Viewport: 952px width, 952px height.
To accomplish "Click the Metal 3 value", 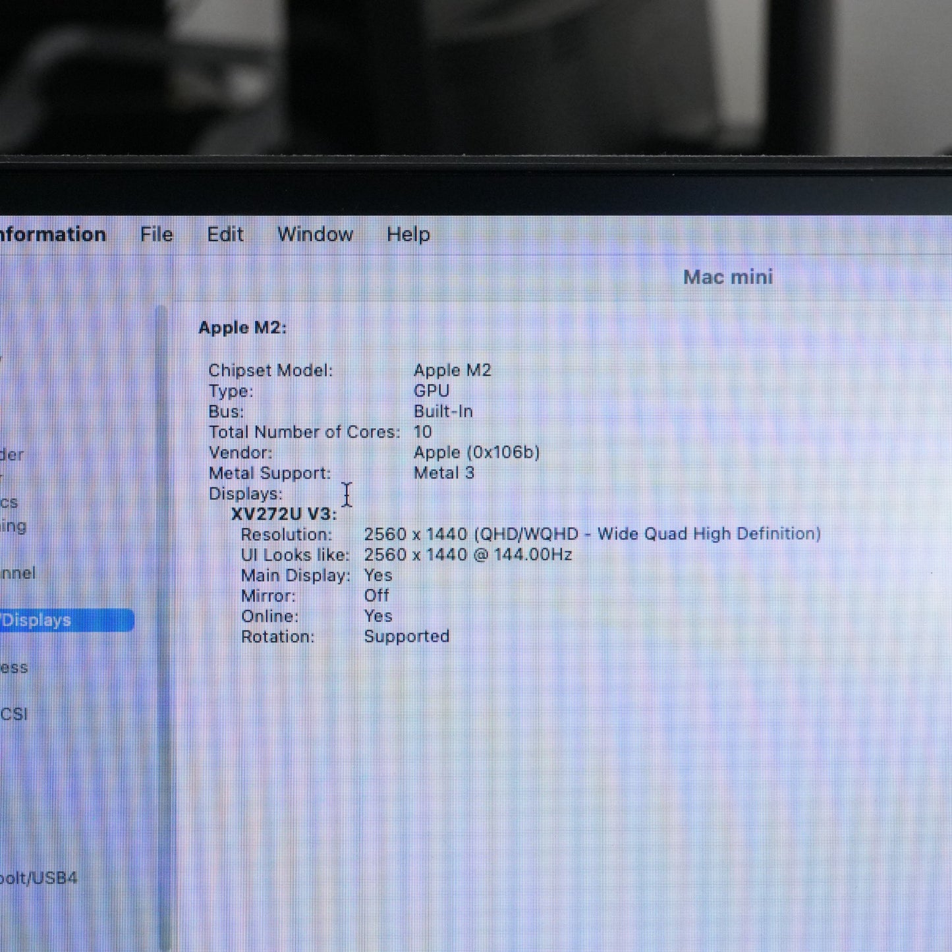I will 443,473.
